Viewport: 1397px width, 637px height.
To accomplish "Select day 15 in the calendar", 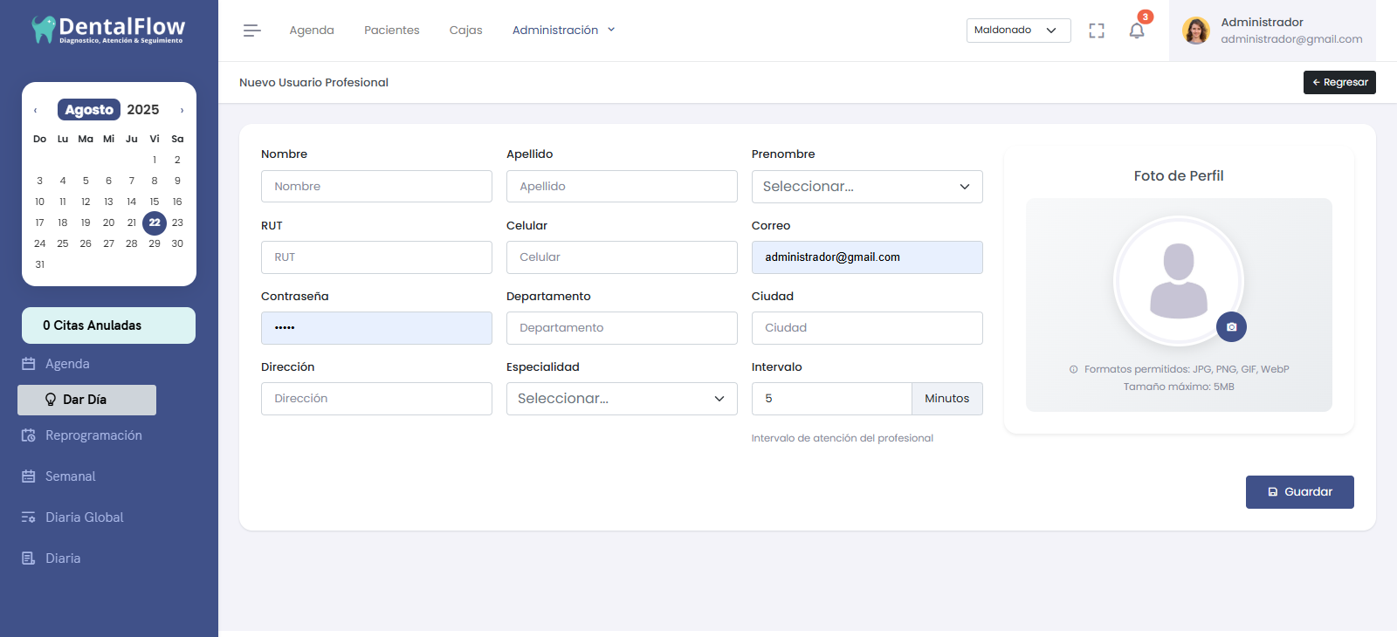I will click(155, 202).
